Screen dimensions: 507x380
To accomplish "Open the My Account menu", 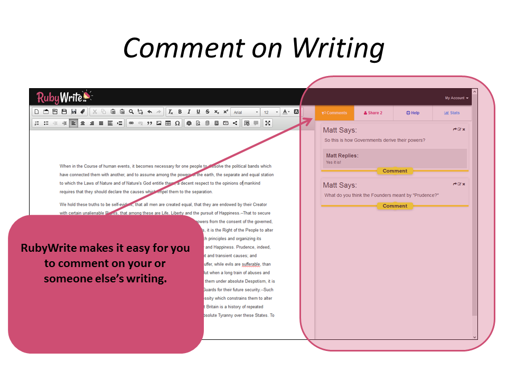I will click(456, 98).
